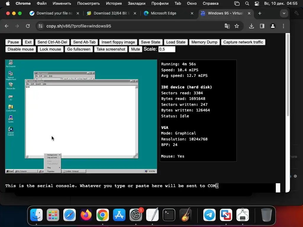This screenshot has height=227, width=303.
Task: Click the site information icon in address bar
Action: click(x=40, y=26)
